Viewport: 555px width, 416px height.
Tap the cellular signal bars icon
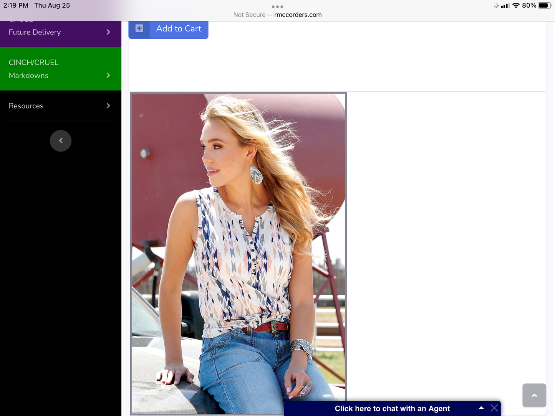coord(505,5)
